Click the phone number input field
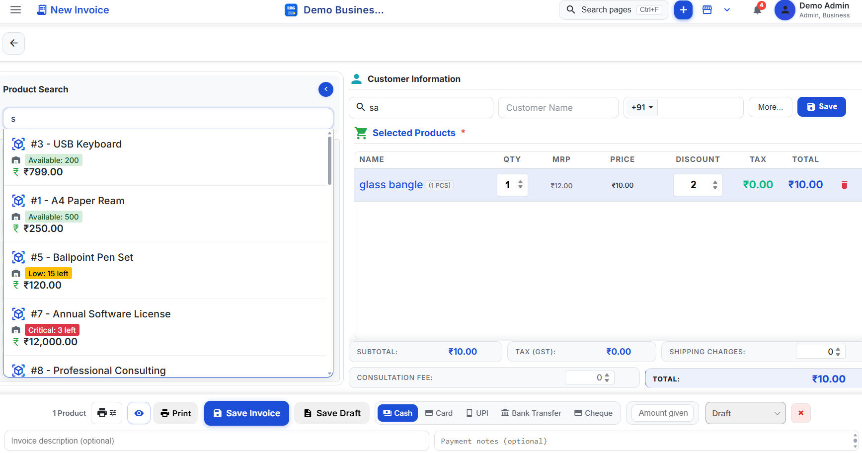Screen dimensions: 862x453 tap(701, 107)
